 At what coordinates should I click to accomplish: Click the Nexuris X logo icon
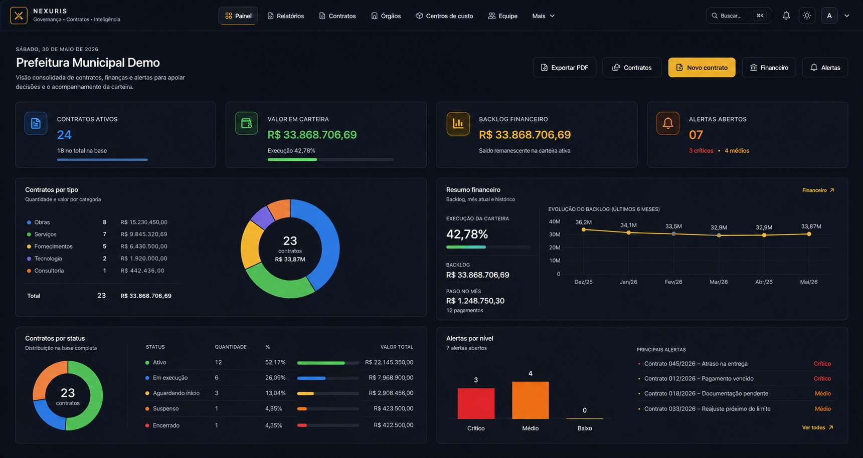19,16
